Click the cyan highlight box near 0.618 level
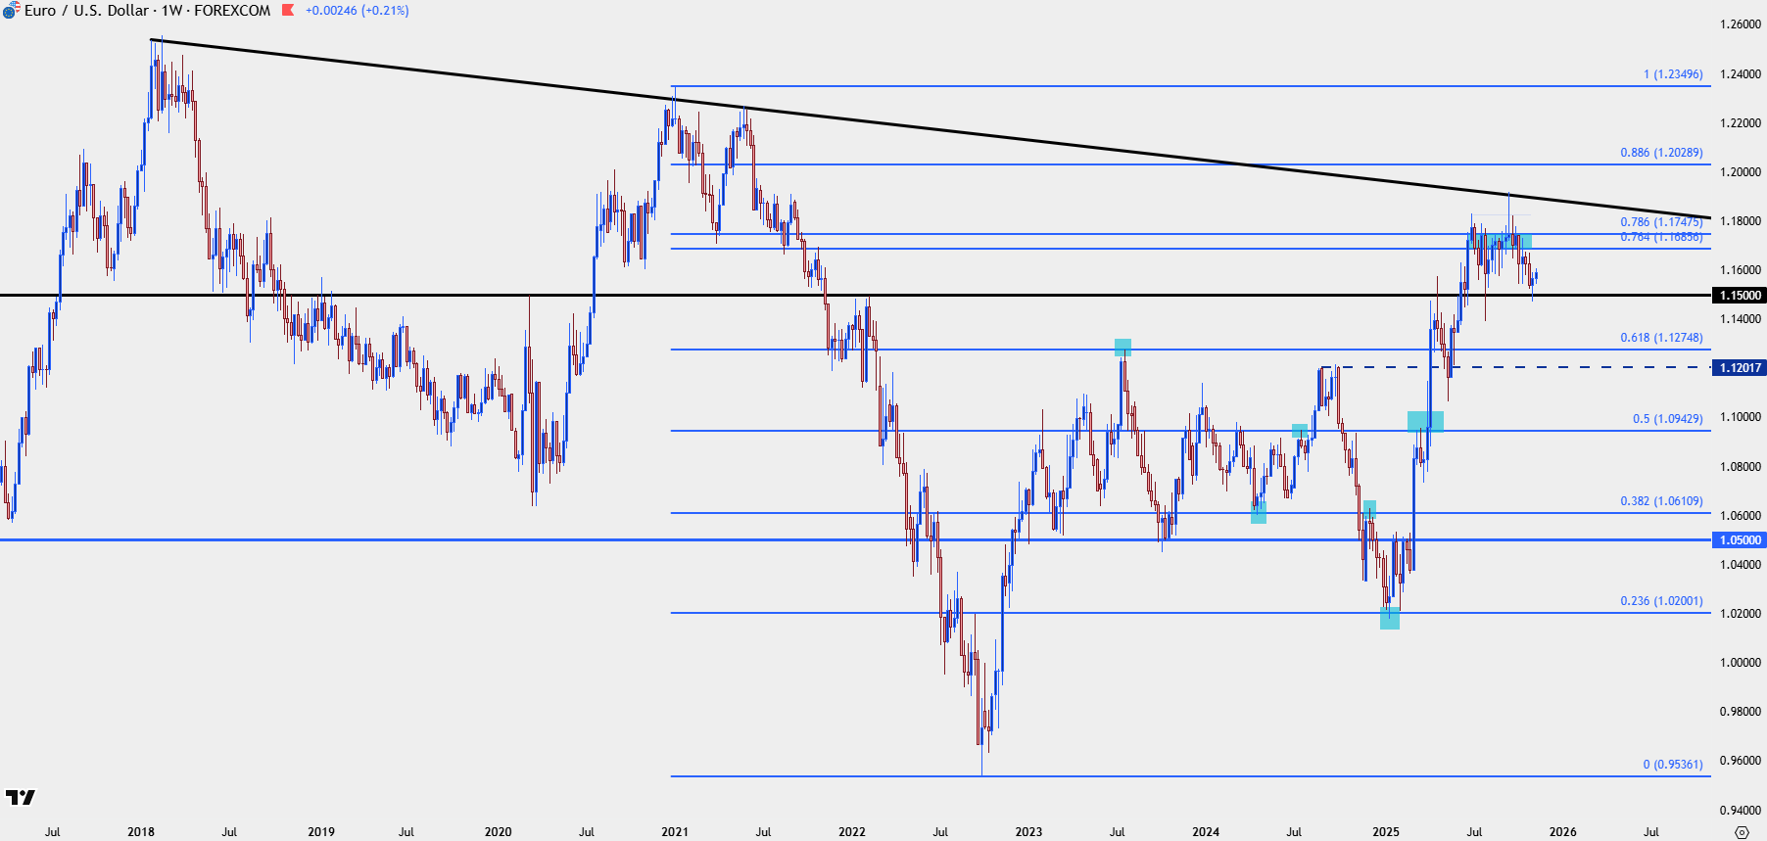Screen dimensions: 1767x841 [x=1122, y=348]
